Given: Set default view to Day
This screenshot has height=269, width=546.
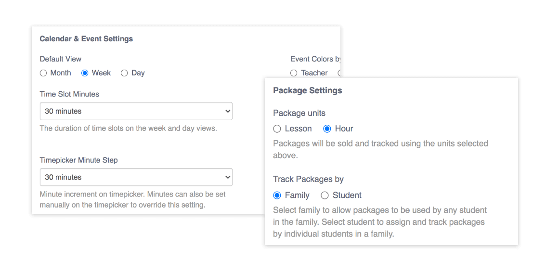Looking at the screenshot, I should pyautogui.click(x=124, y=73).
